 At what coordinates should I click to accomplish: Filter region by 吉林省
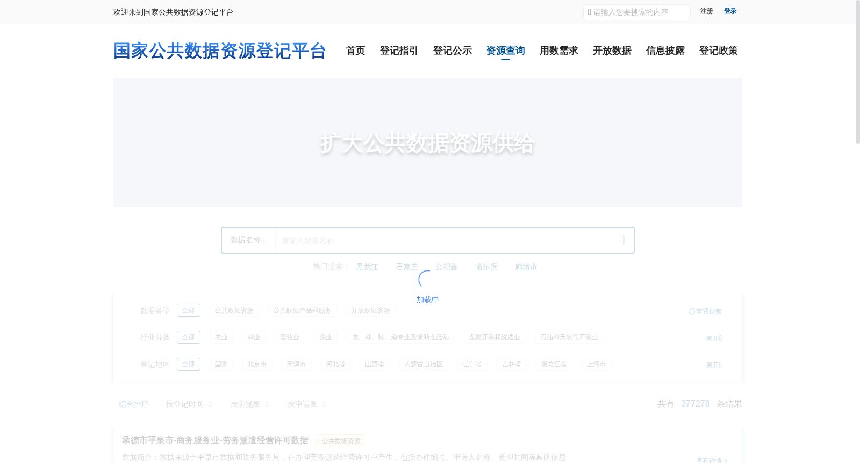click(x=512, y=364)
